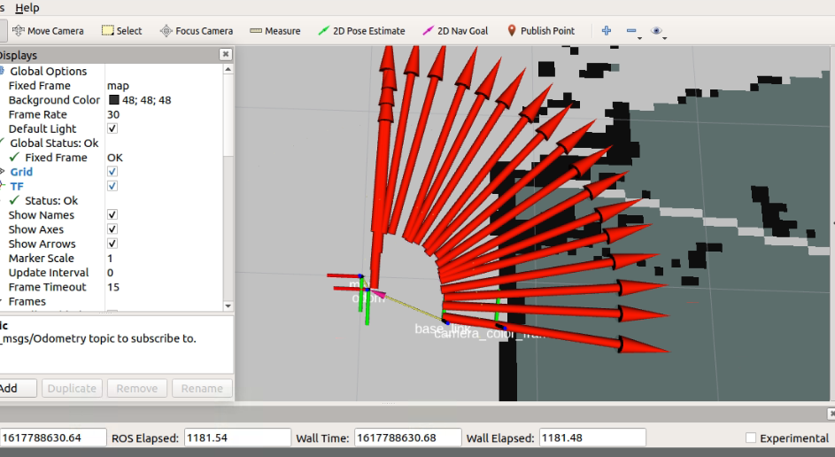Open the Help menu
Viewport: 835px width, 457px height.
27,8
